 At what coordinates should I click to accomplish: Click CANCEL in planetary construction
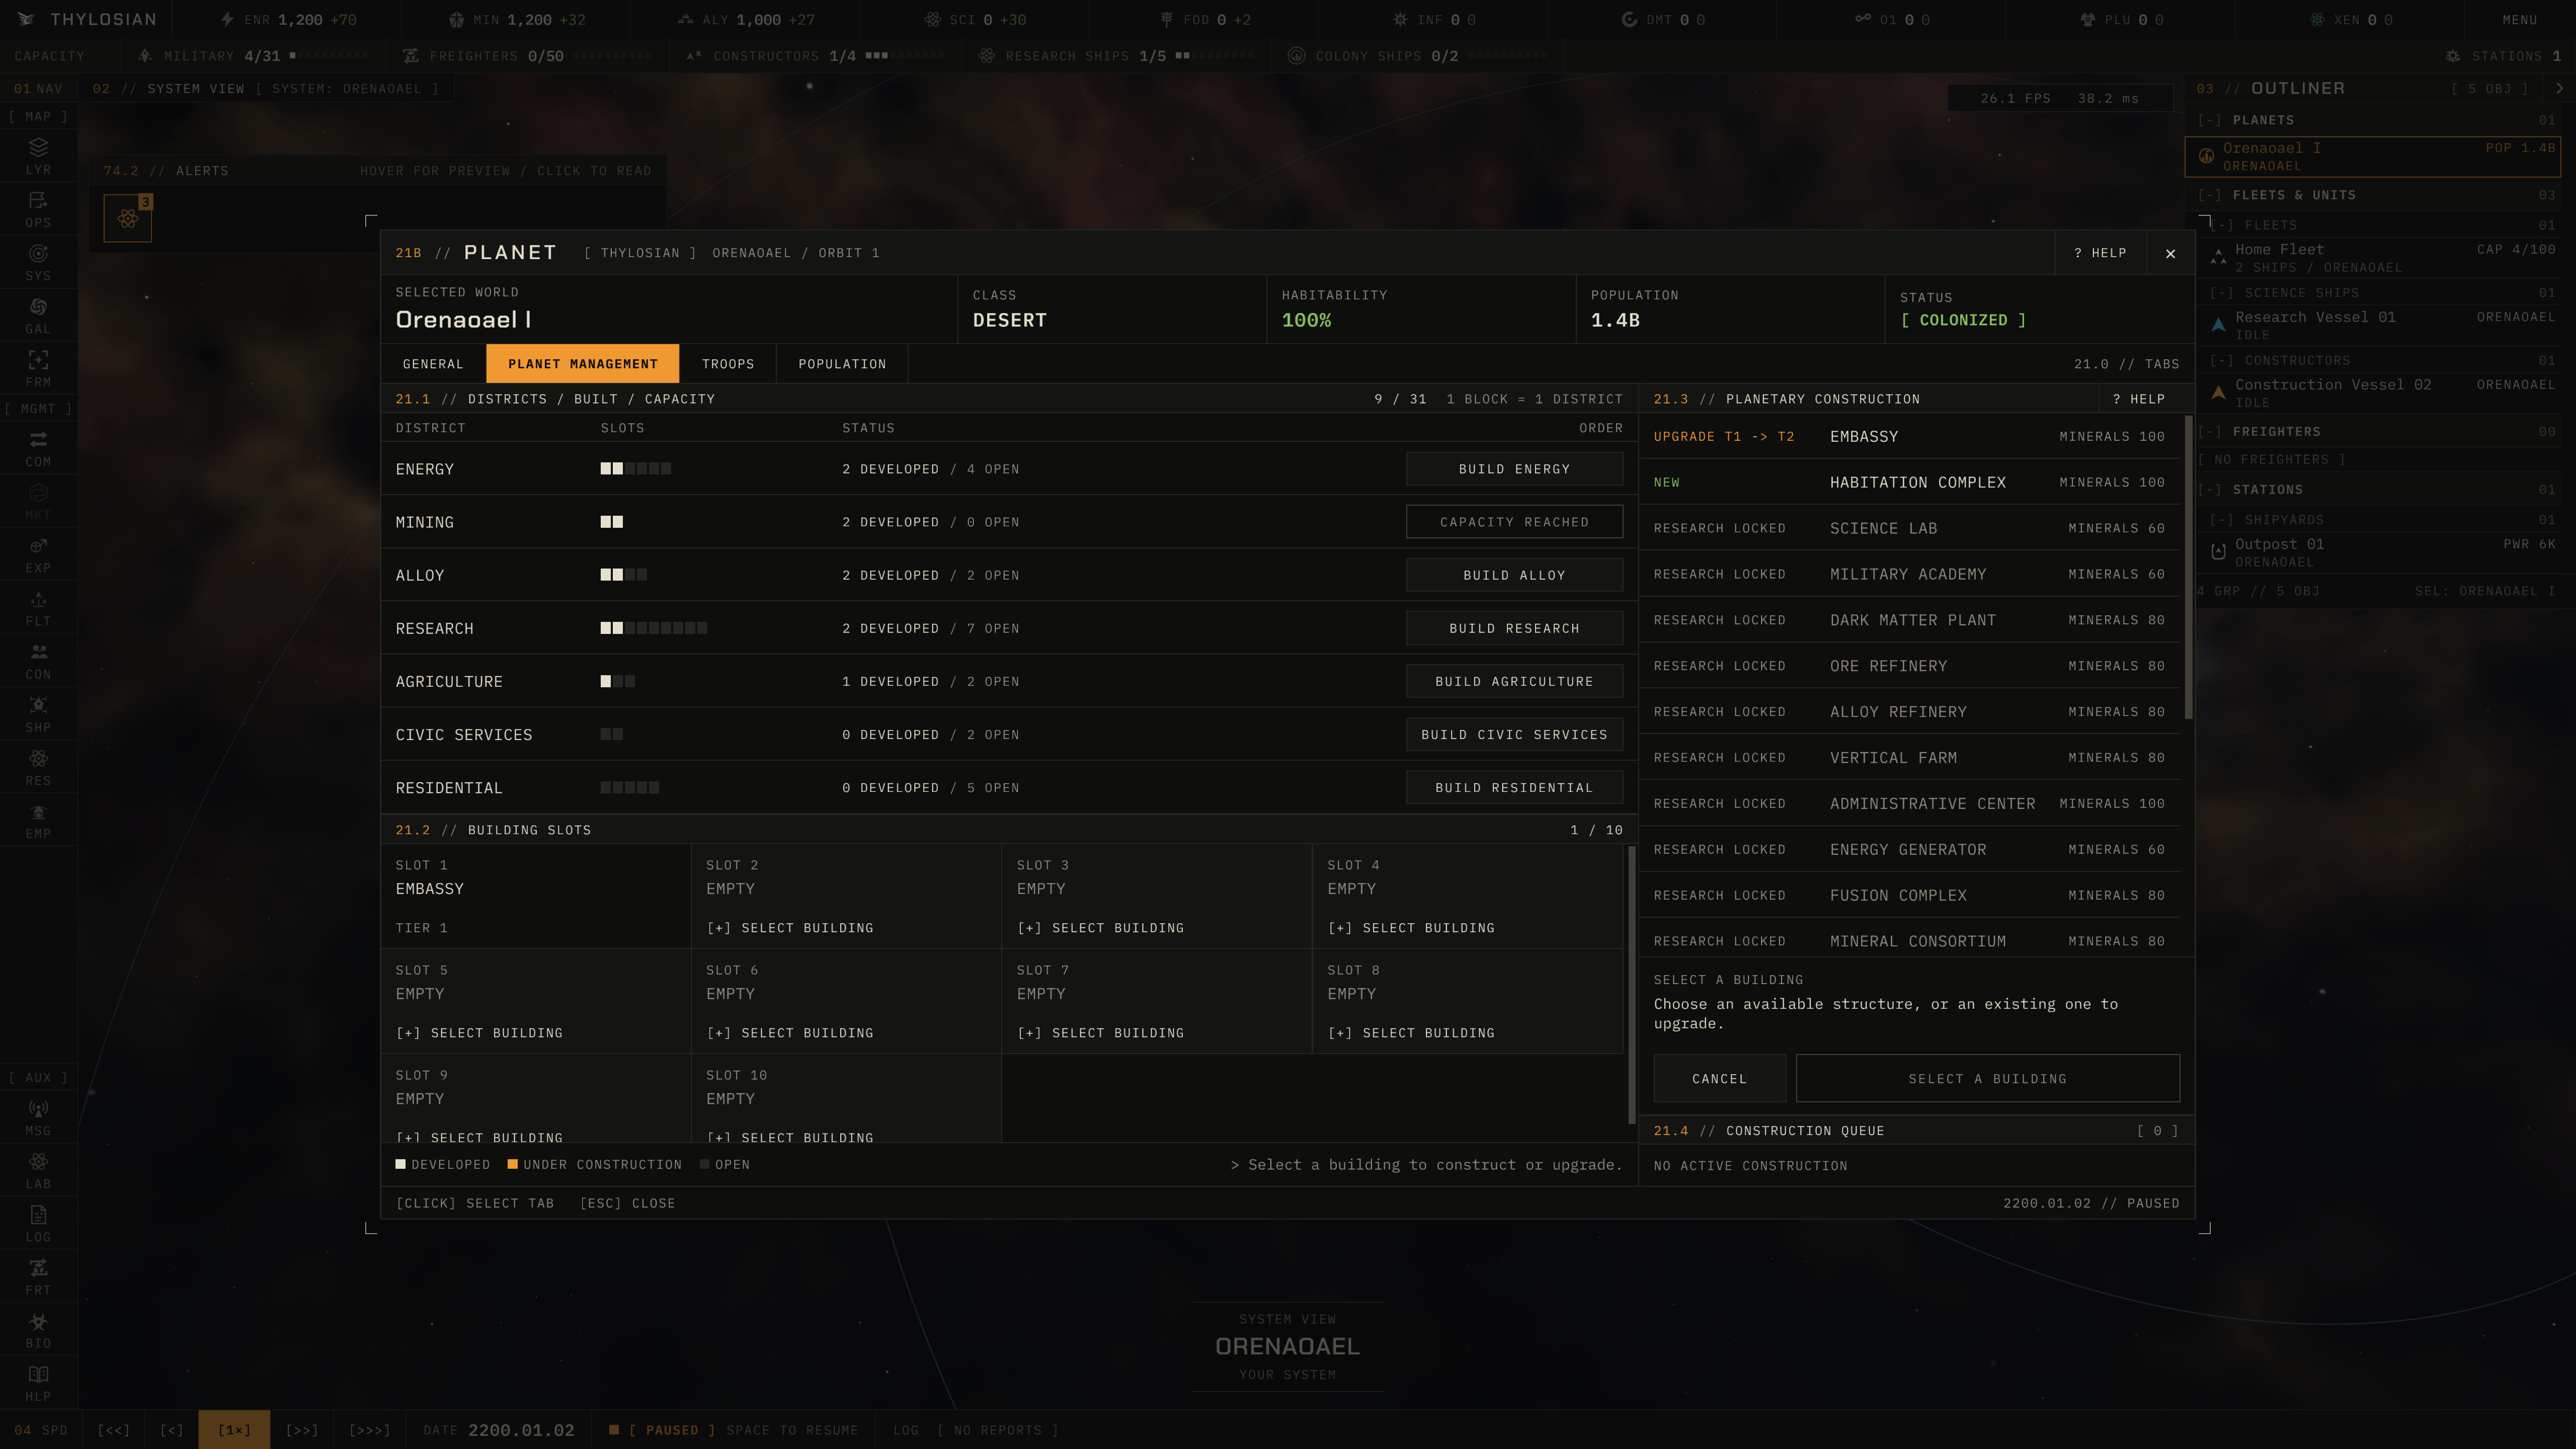pyautogui.click(x=1719, y=1078)
